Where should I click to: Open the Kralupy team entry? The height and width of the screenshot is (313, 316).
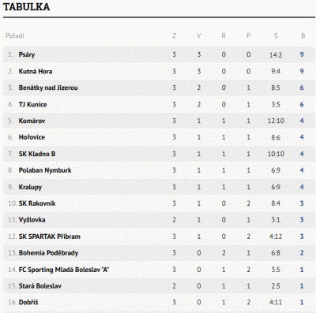(30, 187)
